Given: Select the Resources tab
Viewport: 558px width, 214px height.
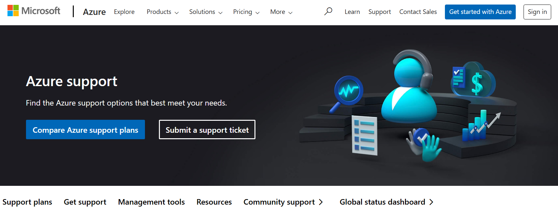Looking at the screenshot, I should coord(214,202).
